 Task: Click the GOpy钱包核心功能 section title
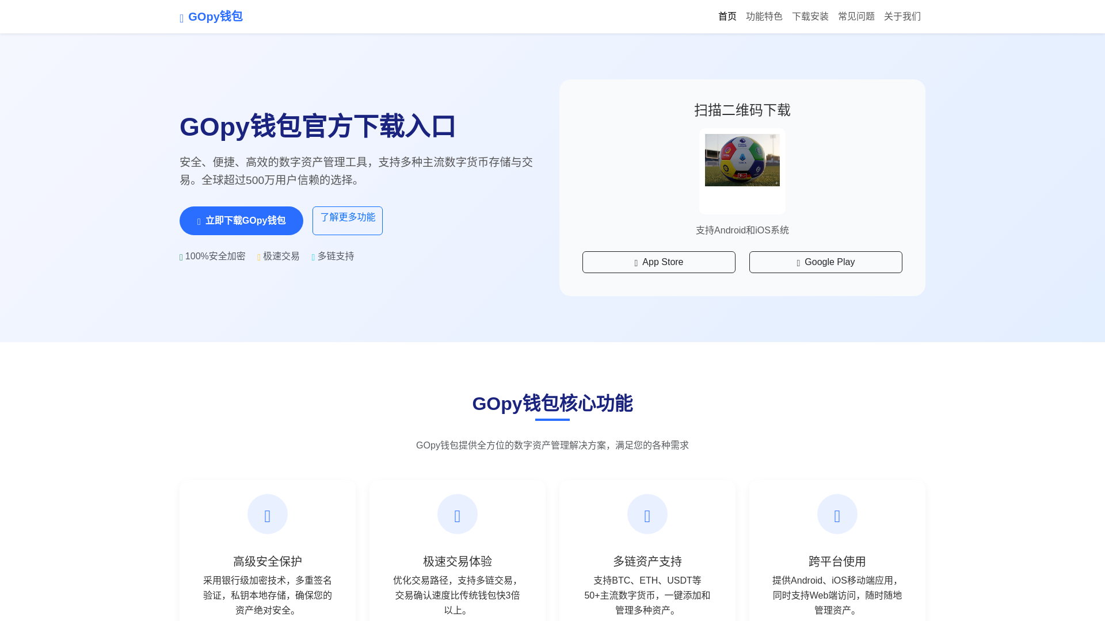[x=552, y=404]
